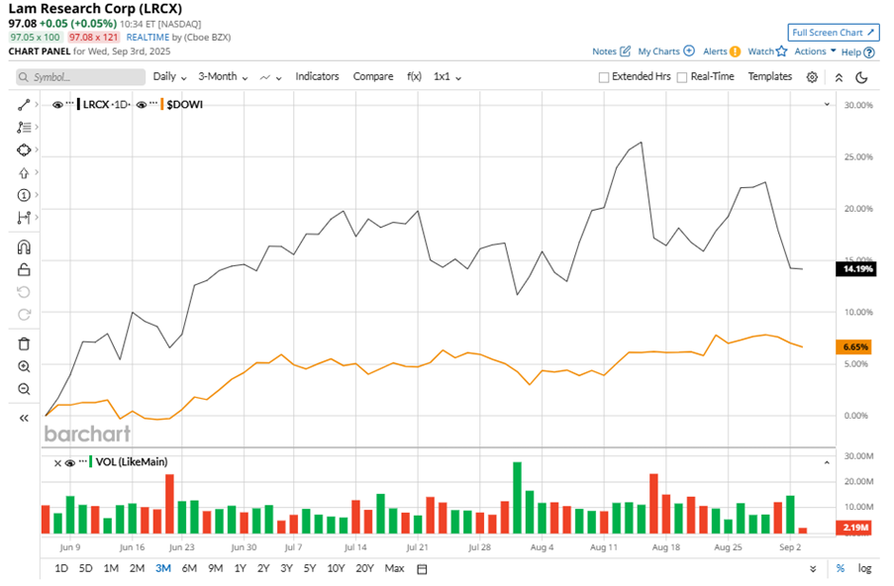Select the 1D range tab
The height and width of the screenshot is (586, 894).
click(61, 568)
